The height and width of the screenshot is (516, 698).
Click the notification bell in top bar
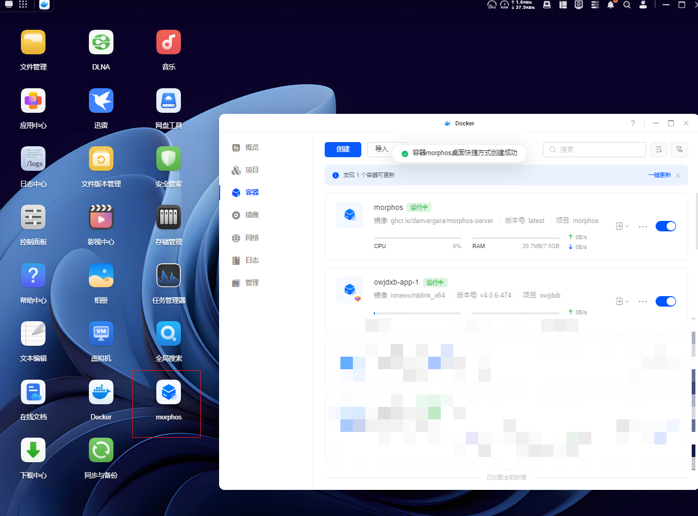coord(611,5)
